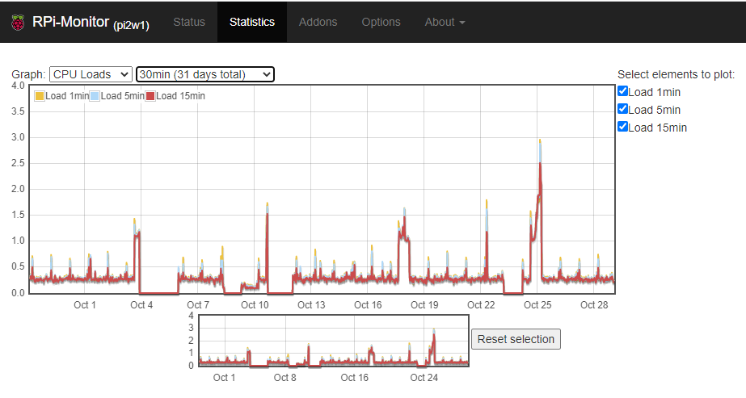Click the Raspberry Pi logo icon

coord(18,23)
